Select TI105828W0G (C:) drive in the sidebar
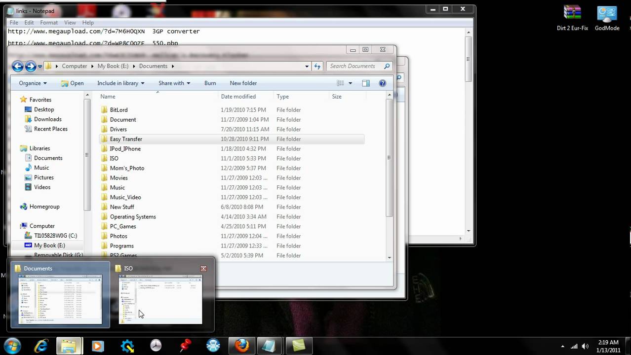Screen dimensions: 631x355 (x=55, y=236)
